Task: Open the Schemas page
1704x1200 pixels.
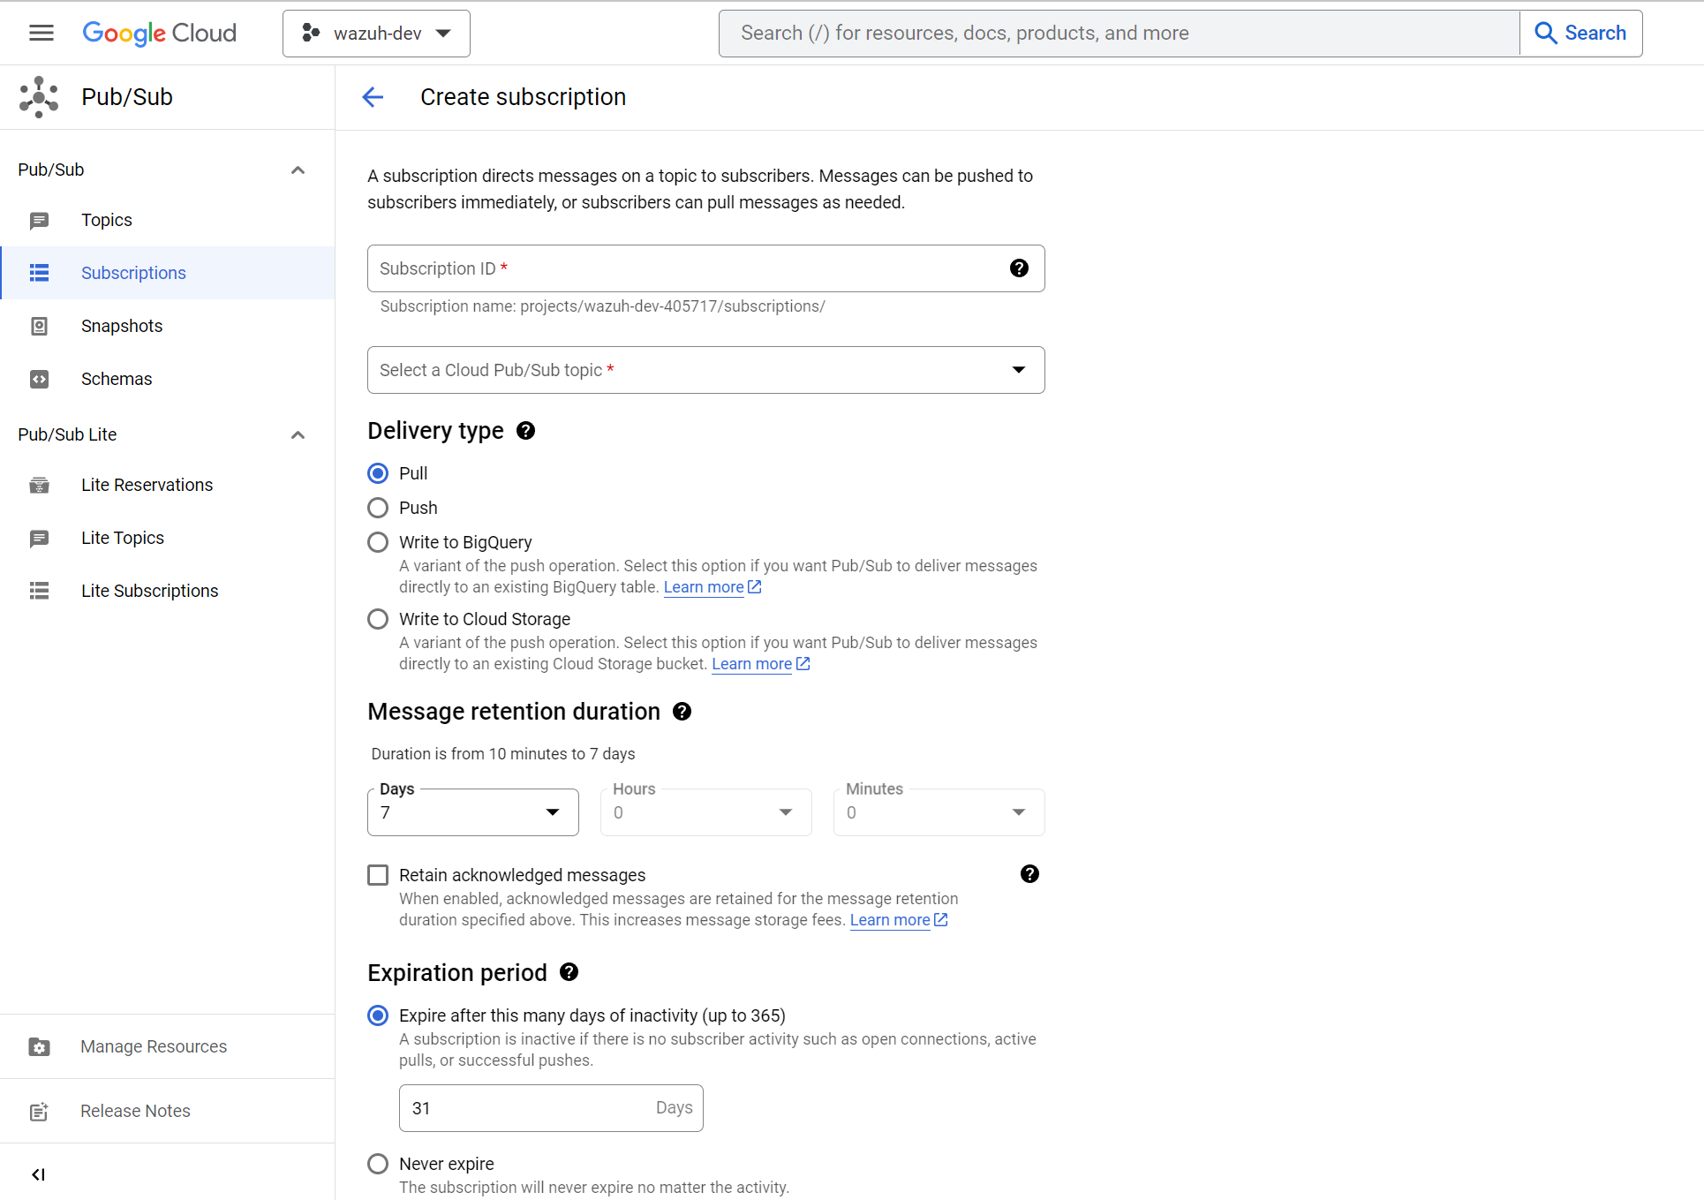Action: (x=116, y=379)
